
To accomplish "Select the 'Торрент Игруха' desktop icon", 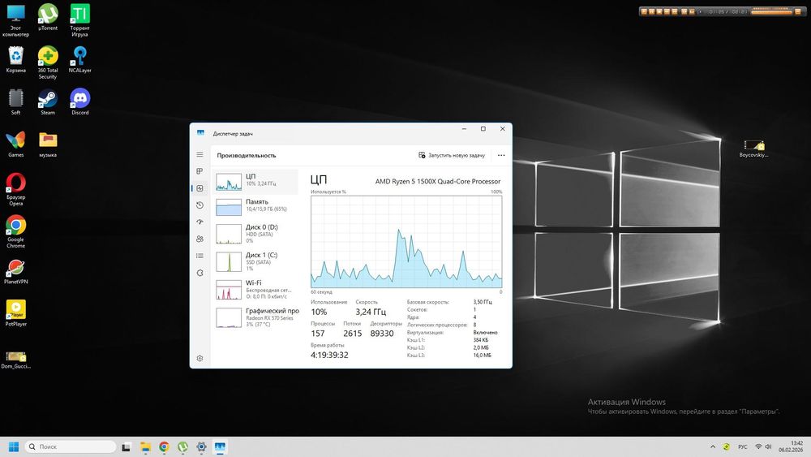I will click(79, 21).
